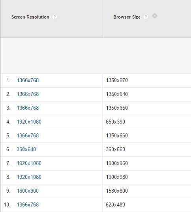Open help icon beside Browser Size header

(146, 17)
